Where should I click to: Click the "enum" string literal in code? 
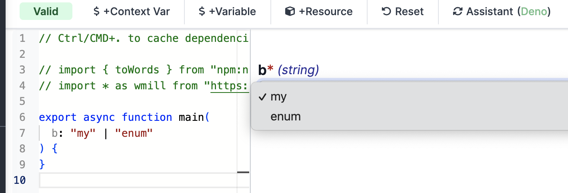click(x=134, y=133)
